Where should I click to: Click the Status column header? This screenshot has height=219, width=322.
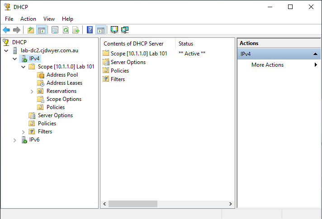pyautogui.click(x=186, y=44)
